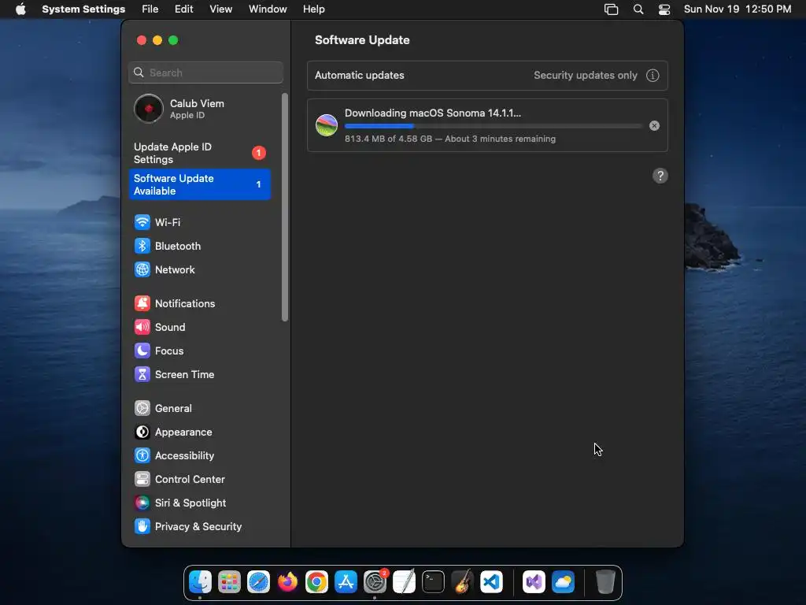Open Finder from the Dock
Image resolution: width=806 pixels, height=605 pixels.
pyautogui.click(x=200, y=582)
